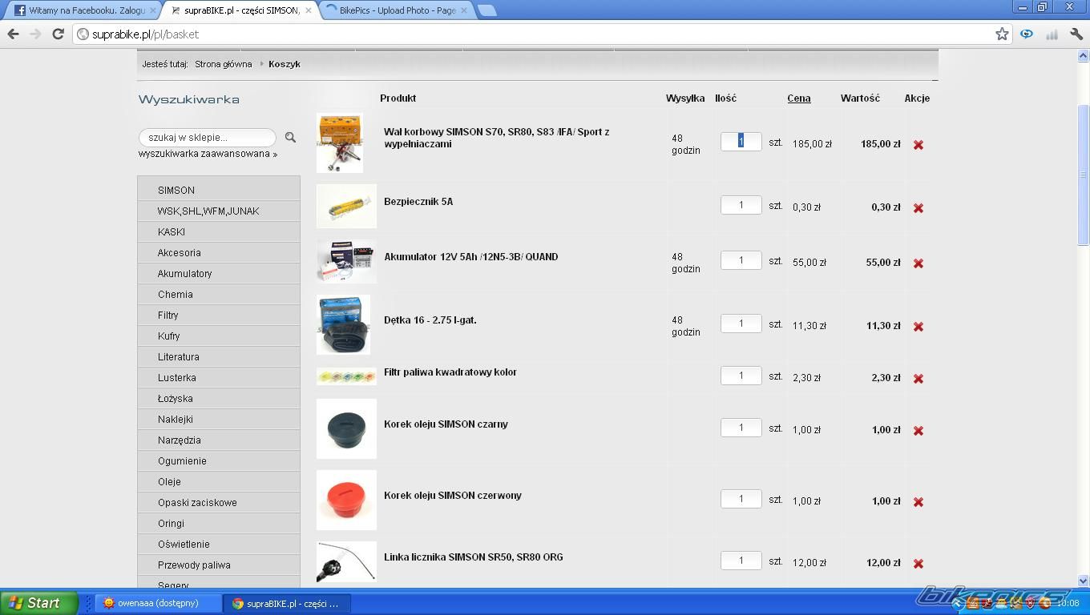Go forward in browser

tap(35, 34)
